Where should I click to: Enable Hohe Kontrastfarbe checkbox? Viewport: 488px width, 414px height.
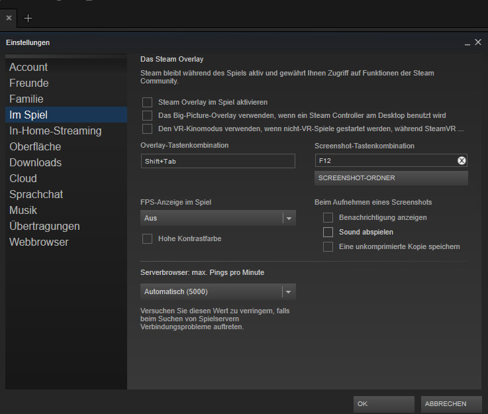pyautogui.click(x=147, y=238)
